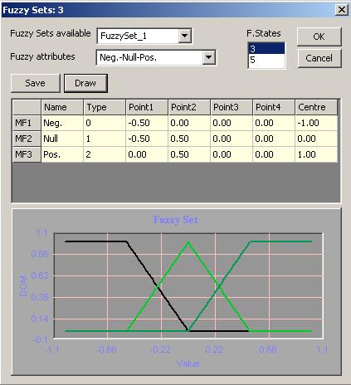Close the Fuzzy Sets dialog window
Image resolution: width=351 pixels, height=385 pixels.
click(342, 10)
